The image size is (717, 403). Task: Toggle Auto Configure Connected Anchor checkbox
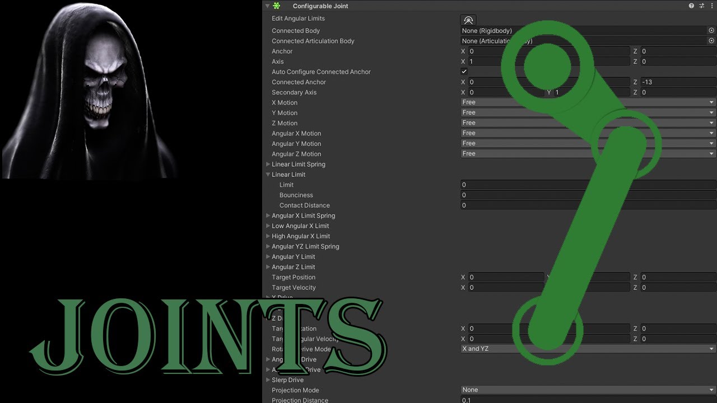(464, 72)
